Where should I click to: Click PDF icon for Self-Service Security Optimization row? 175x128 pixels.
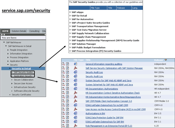[x=75, y=68]
